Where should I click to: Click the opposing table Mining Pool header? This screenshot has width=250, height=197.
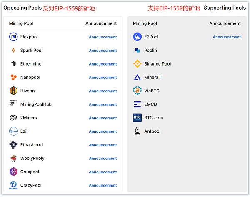tap(21, 23)
